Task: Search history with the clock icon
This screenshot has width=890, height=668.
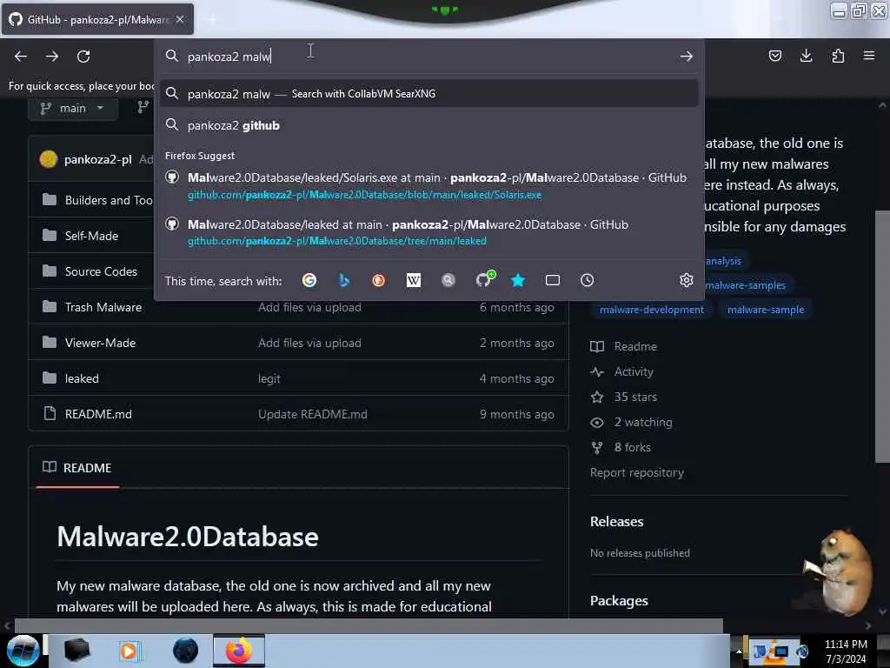Action: [587, 280]
